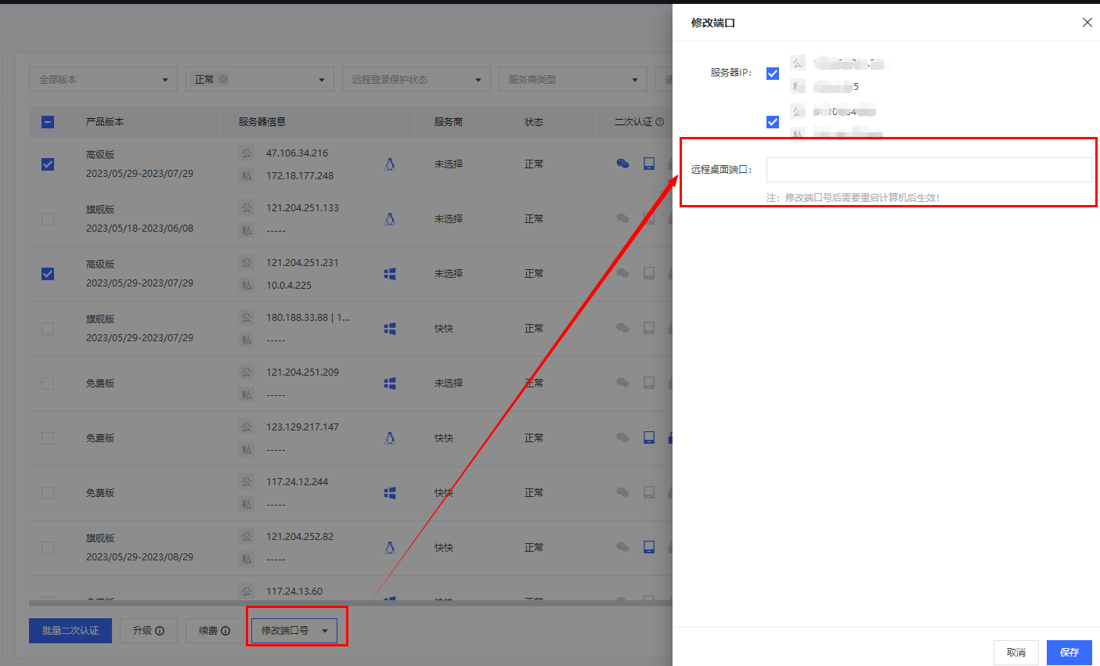This screenshot has width=1100, height=666.
Task: Click Linux penguin icon for 121.204.252.82
Action: point(390,548)
